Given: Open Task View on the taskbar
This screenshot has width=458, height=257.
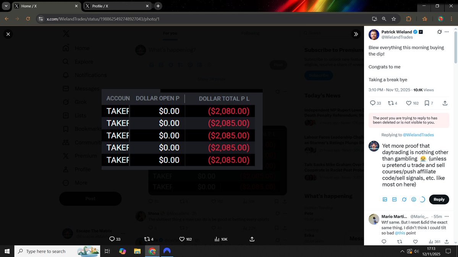Looking at the screenshot, I should (x=107, y=251).
